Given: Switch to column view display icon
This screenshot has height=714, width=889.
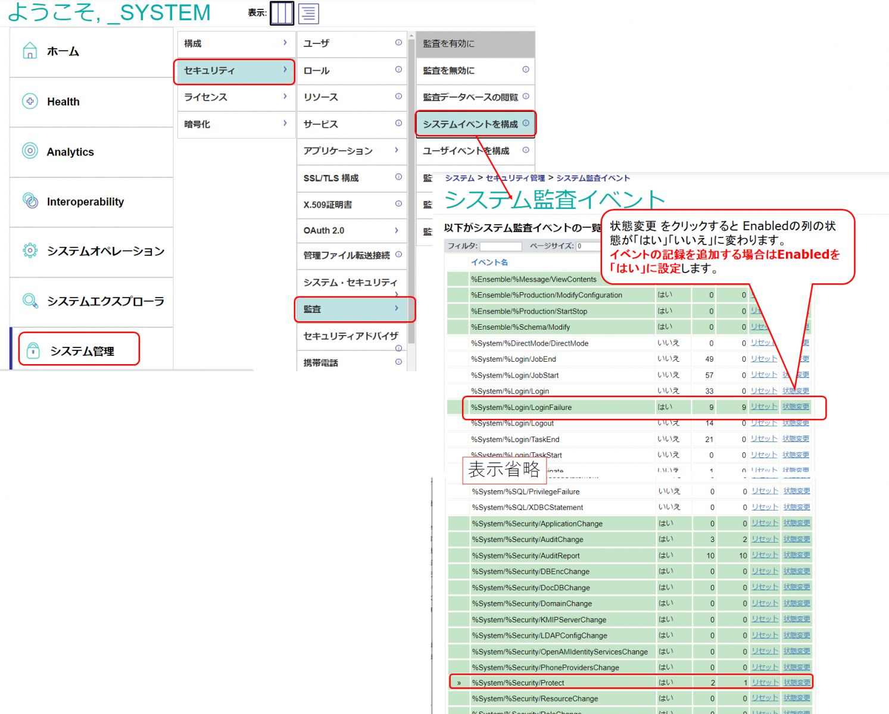Looking at the screenshot, I should tap(282, 13).
